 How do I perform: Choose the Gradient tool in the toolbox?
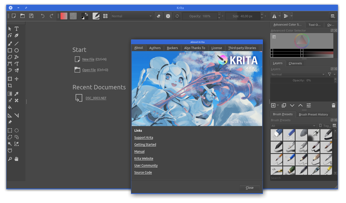click(x=10, y=94)
